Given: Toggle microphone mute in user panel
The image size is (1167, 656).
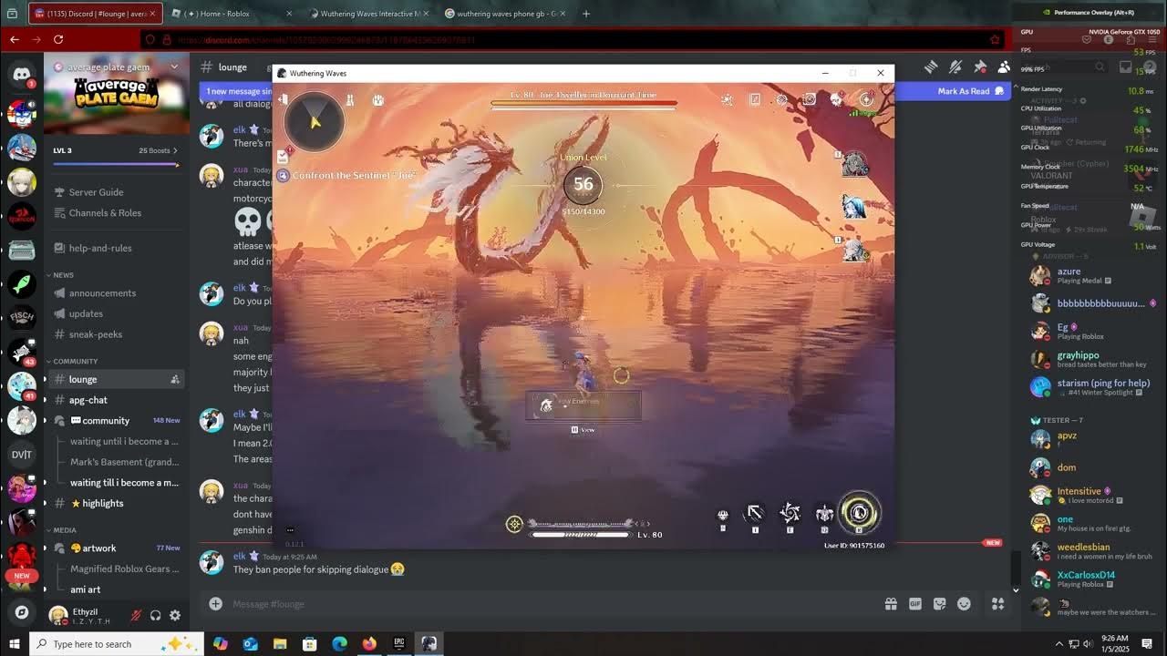Looking at the screenshot, I should click(136, 616).
